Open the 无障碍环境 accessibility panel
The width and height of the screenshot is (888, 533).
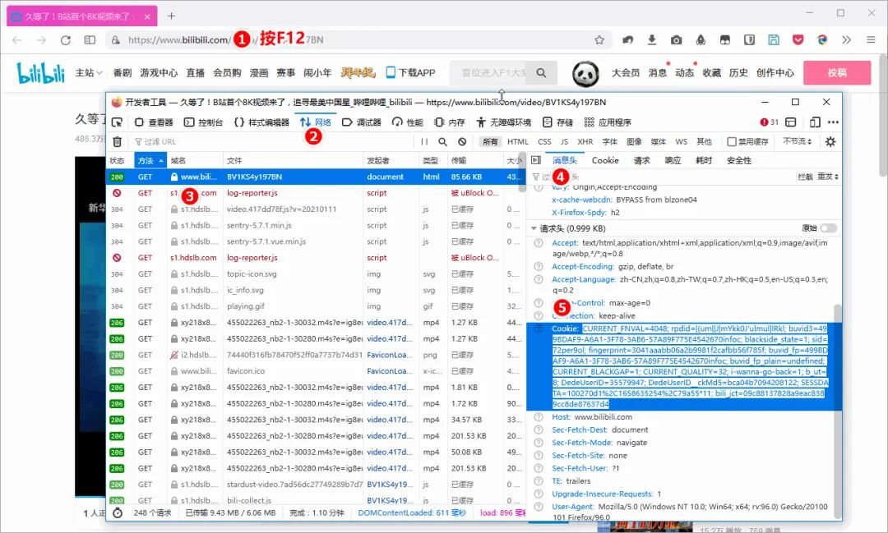503,122
